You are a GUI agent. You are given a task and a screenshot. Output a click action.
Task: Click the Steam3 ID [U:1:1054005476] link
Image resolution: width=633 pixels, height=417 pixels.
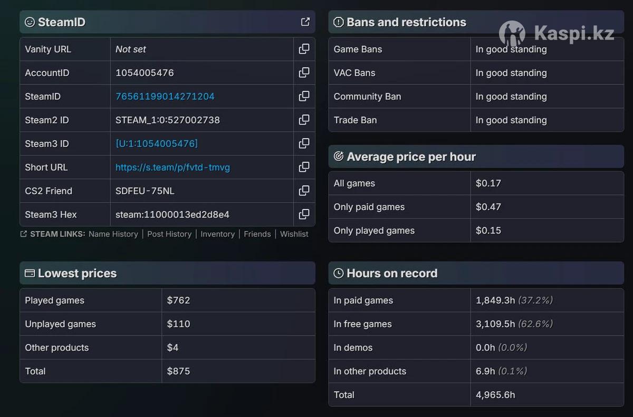[x=157, y=144]
